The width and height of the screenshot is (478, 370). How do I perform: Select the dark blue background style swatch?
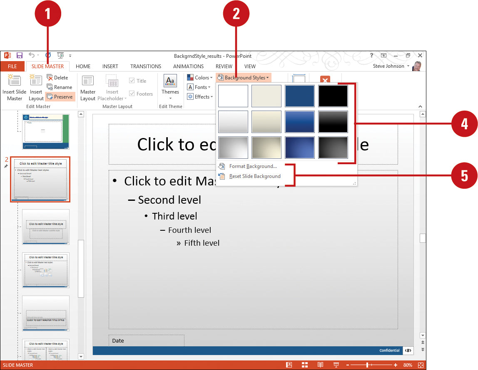pos(300,96)
